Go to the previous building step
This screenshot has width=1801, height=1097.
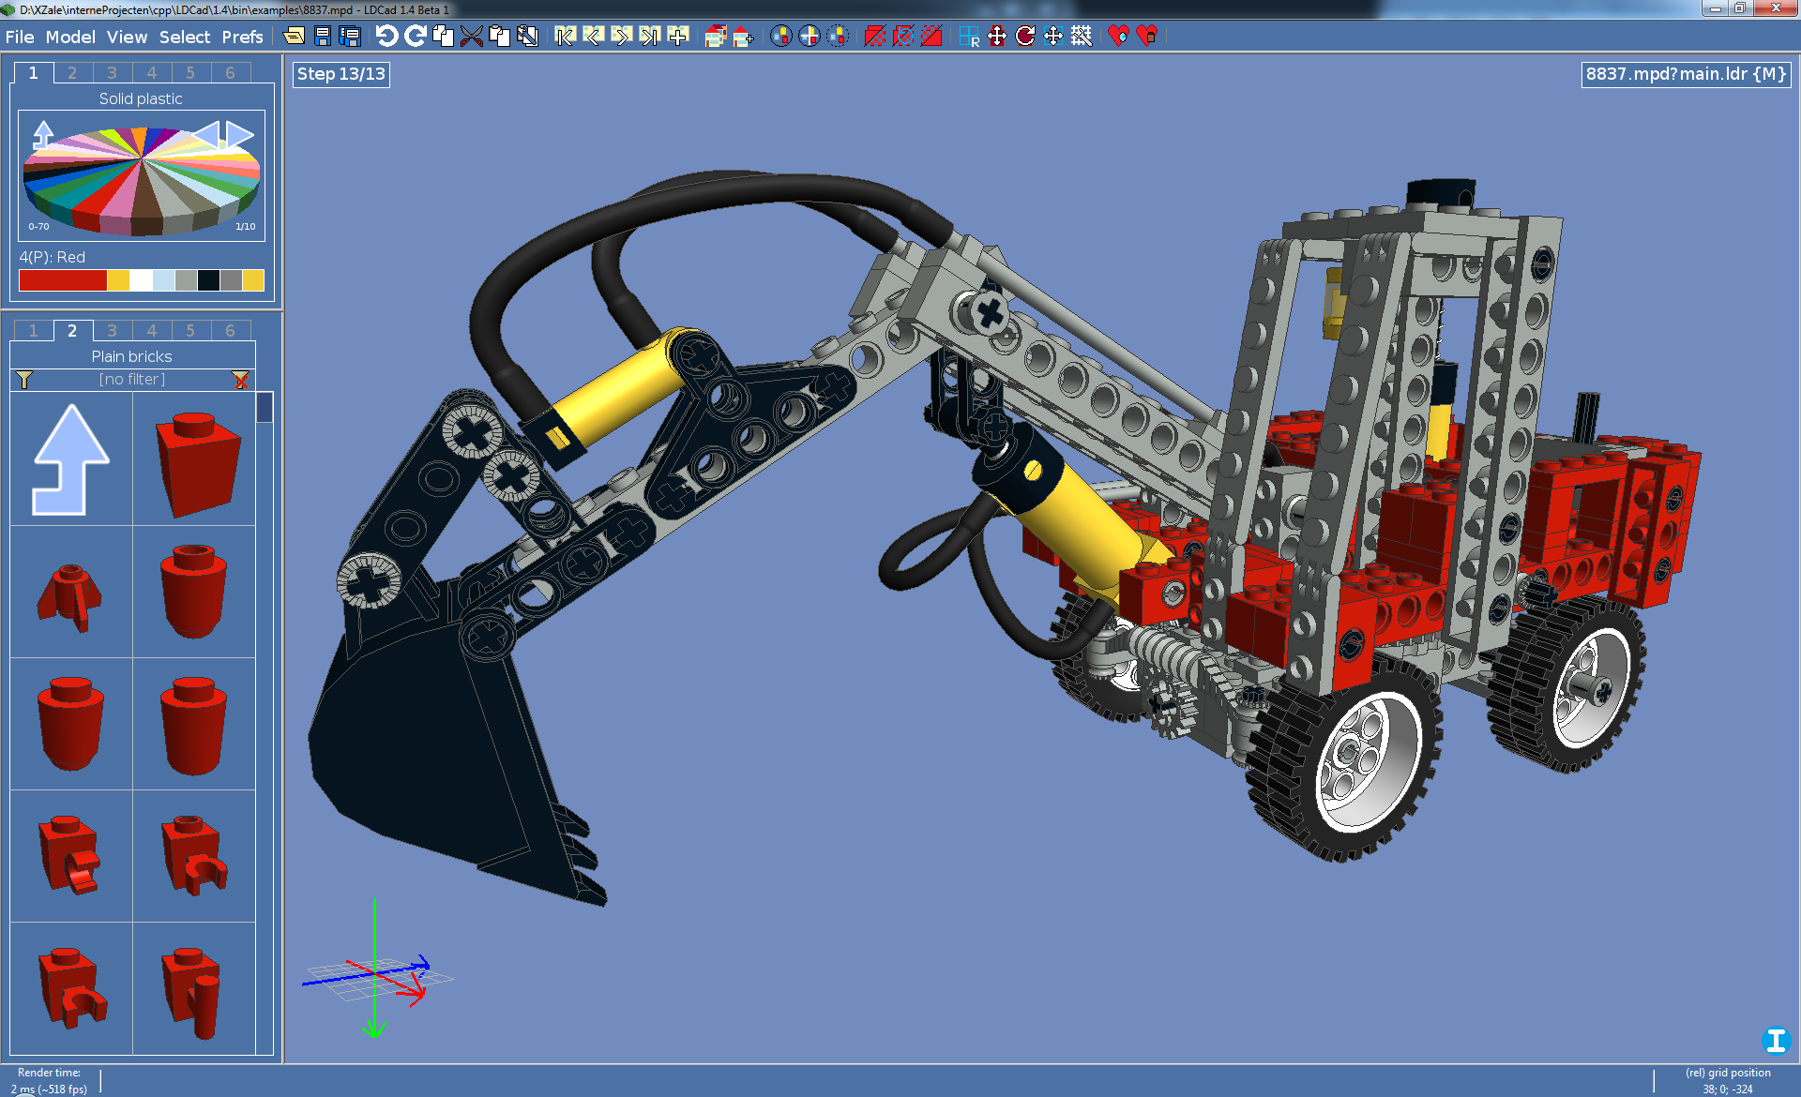593,37
